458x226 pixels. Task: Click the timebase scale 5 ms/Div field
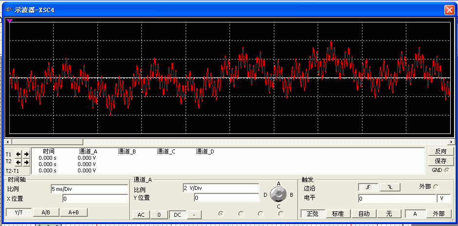tap(89, 188)
